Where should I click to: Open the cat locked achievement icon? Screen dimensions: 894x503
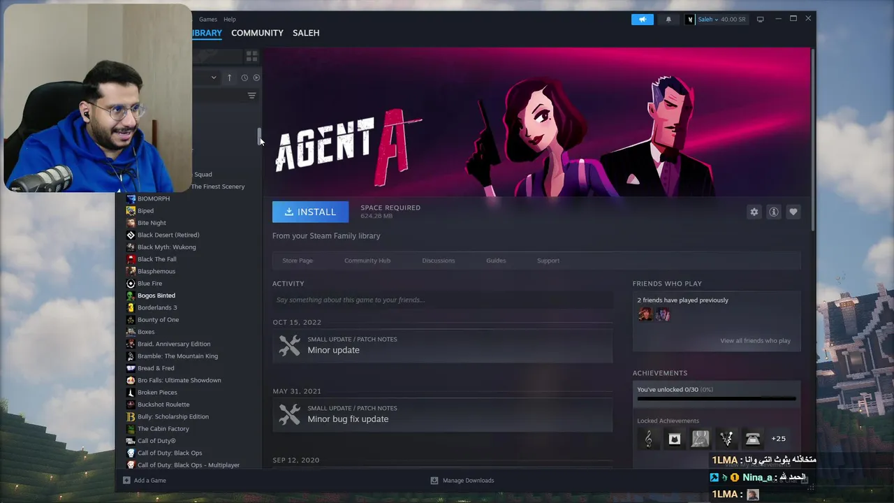674,439
